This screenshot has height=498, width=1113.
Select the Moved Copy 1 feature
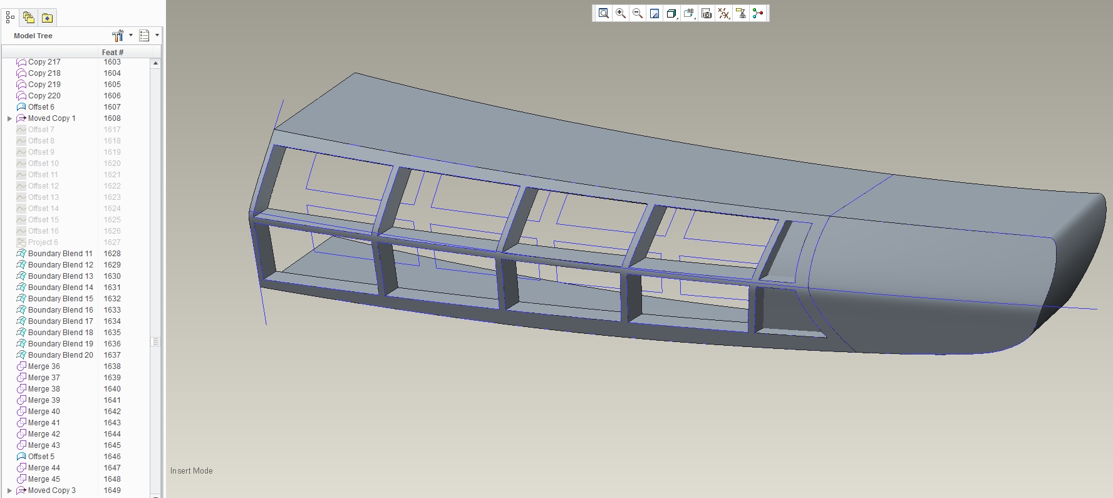52,118
